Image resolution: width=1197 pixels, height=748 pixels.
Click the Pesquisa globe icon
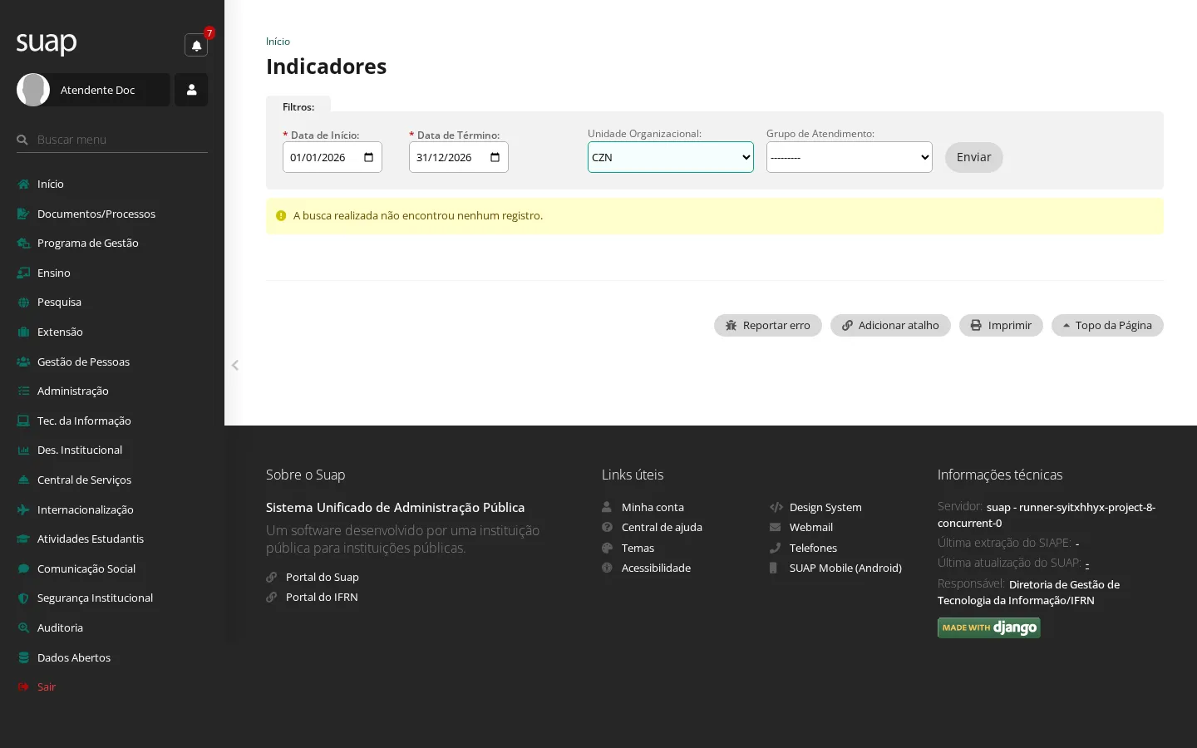[x=23, y=303]
